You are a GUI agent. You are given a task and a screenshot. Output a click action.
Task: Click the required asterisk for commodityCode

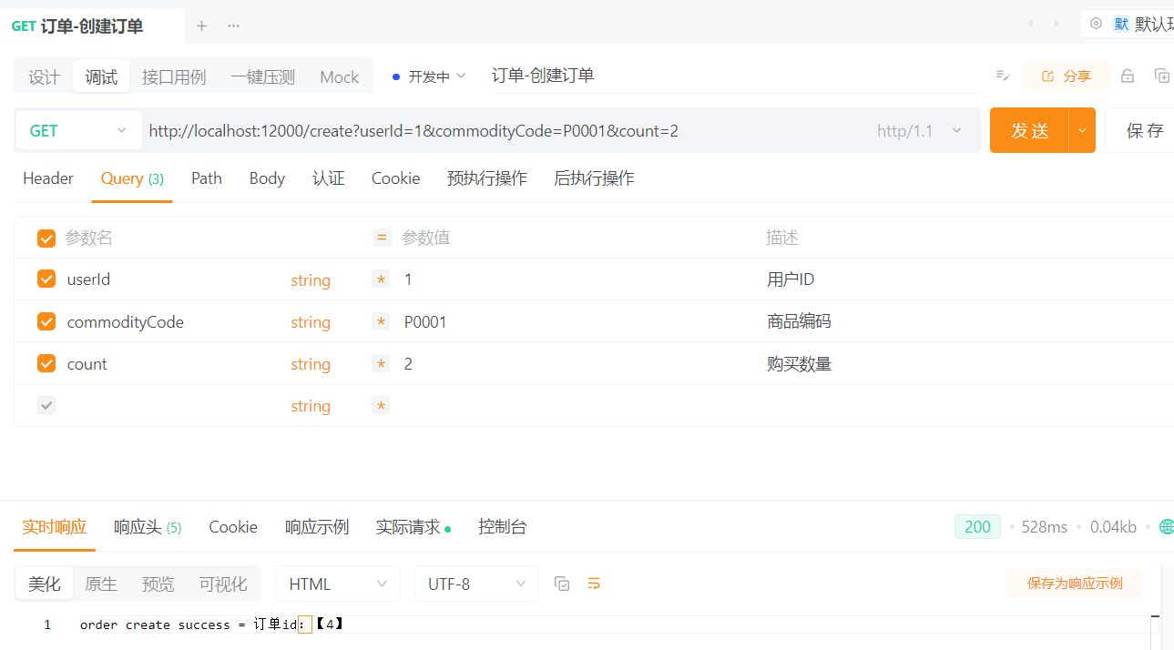(x=381, y=321)
